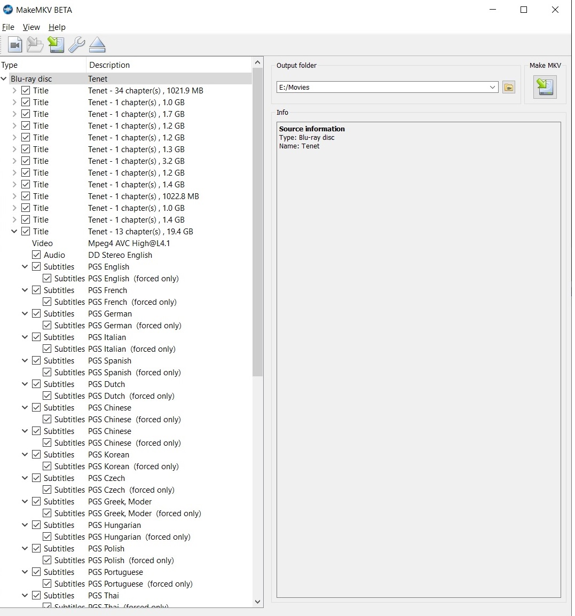
Task: Open the Help menu
Action: pos(57,27)
